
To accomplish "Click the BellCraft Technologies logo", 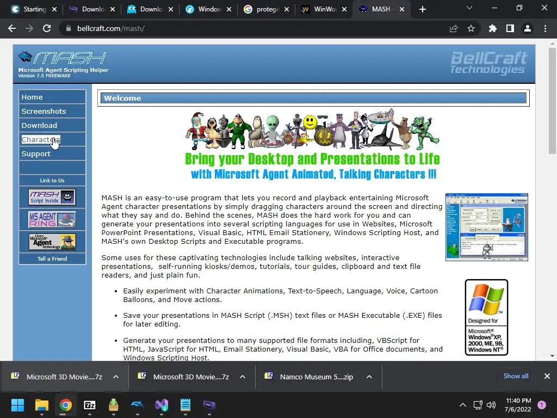I will (x=488, y=63).
